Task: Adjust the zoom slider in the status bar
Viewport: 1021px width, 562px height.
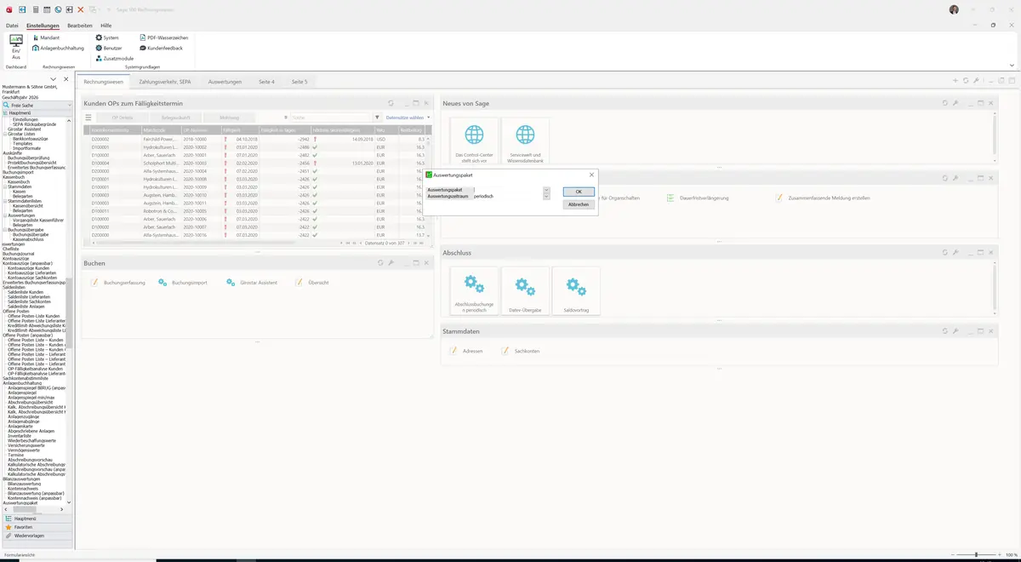Action: click(x=975, y=555)
